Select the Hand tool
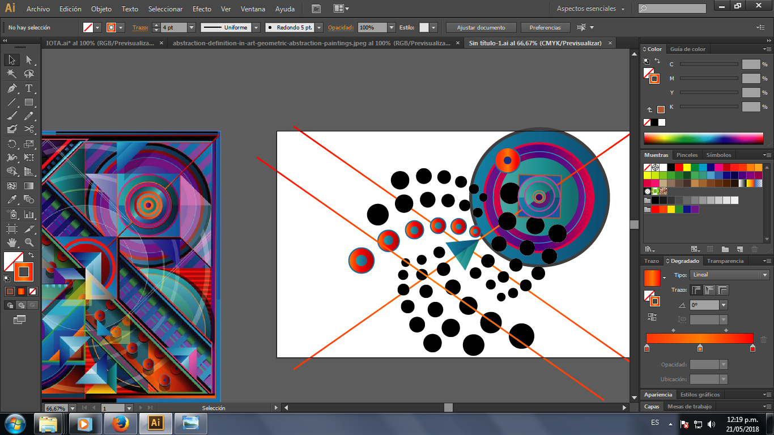This screenshot has width=774, height=435. pos(12,242)
